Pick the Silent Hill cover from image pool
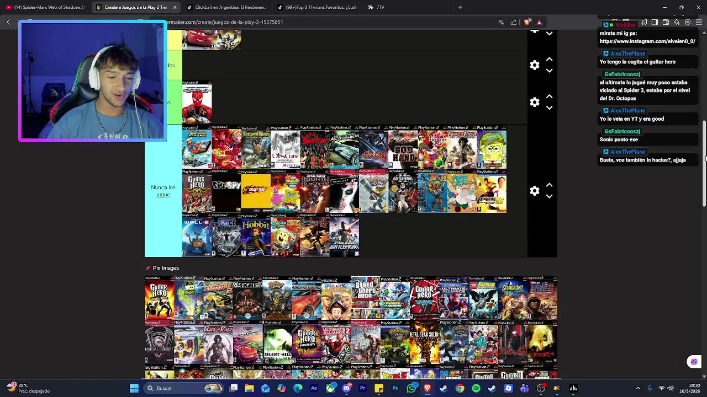Screen dimensions: 707x397 click(277, 343)
